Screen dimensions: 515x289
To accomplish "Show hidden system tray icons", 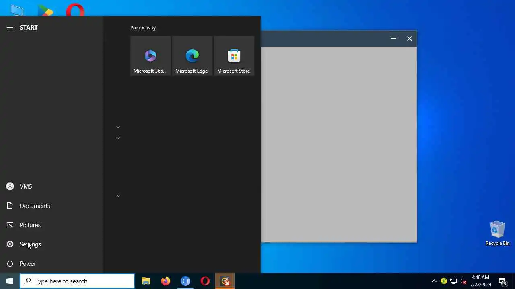I will (x=434, y=281).
